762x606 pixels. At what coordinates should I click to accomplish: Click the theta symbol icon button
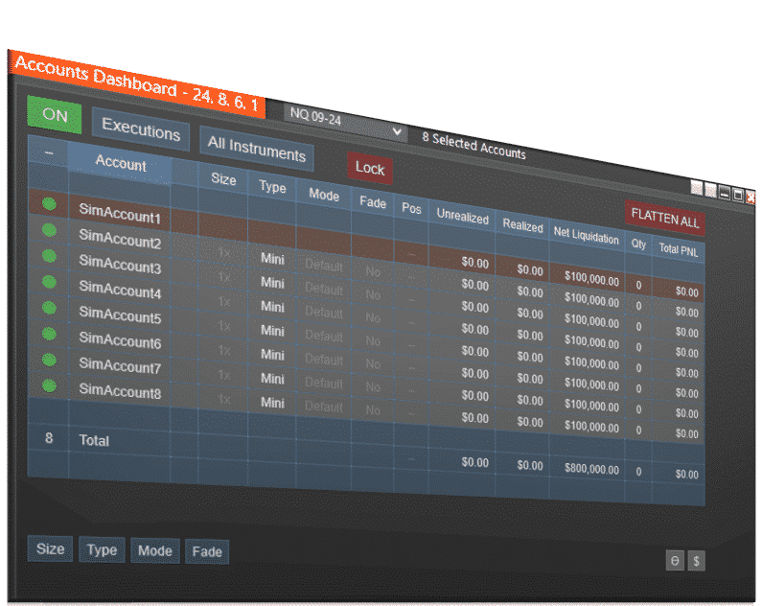[x=675, y=561]
